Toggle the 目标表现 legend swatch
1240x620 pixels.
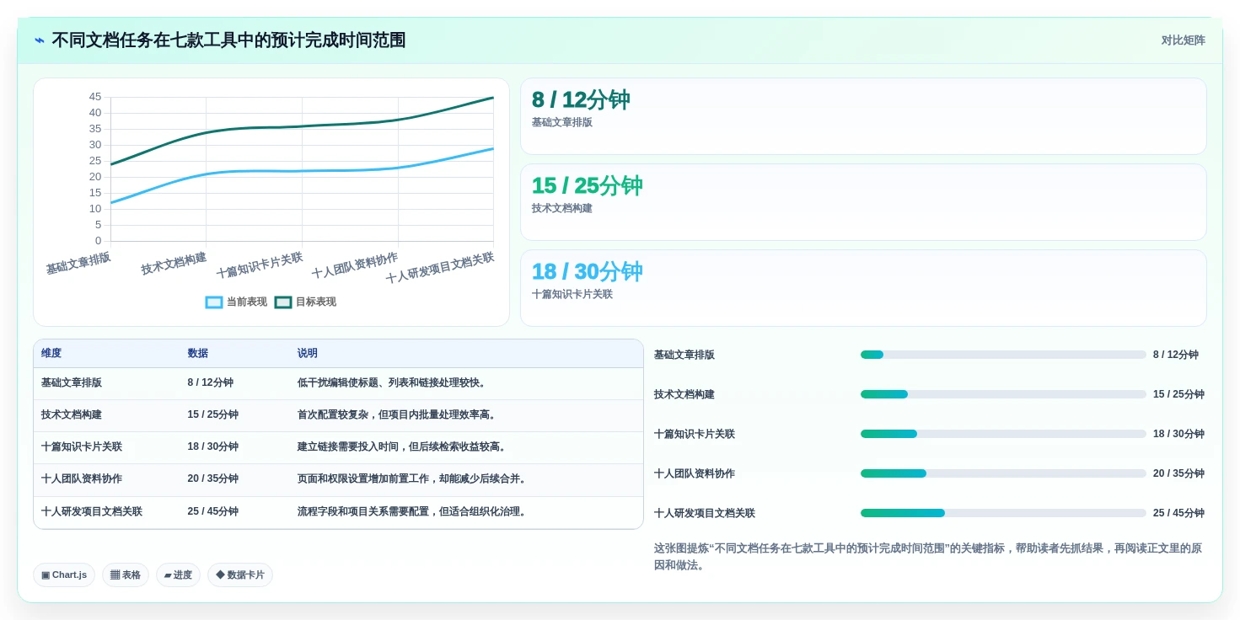click(283, 302)
